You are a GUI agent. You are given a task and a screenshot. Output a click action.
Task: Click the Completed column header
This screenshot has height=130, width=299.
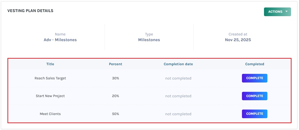[254, 64]
